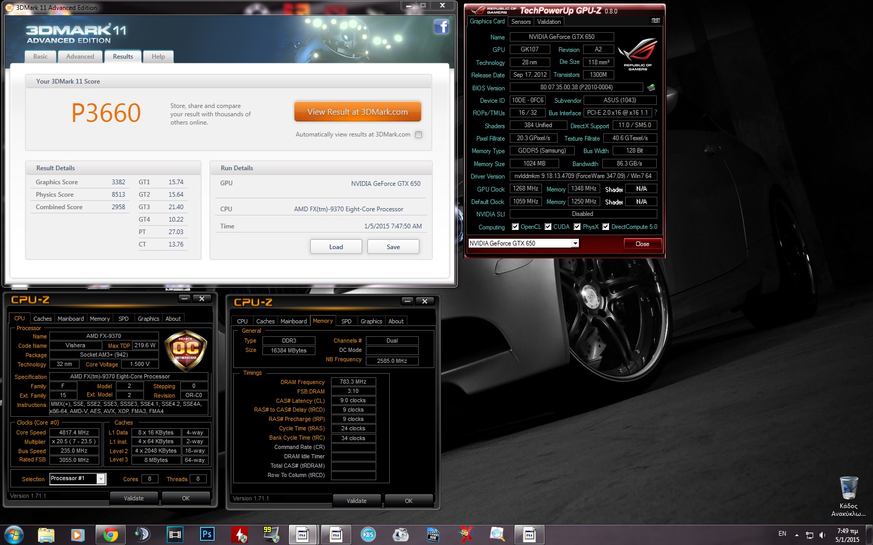Click OK in Memory CPU-Z window

(x=408, y=501)
